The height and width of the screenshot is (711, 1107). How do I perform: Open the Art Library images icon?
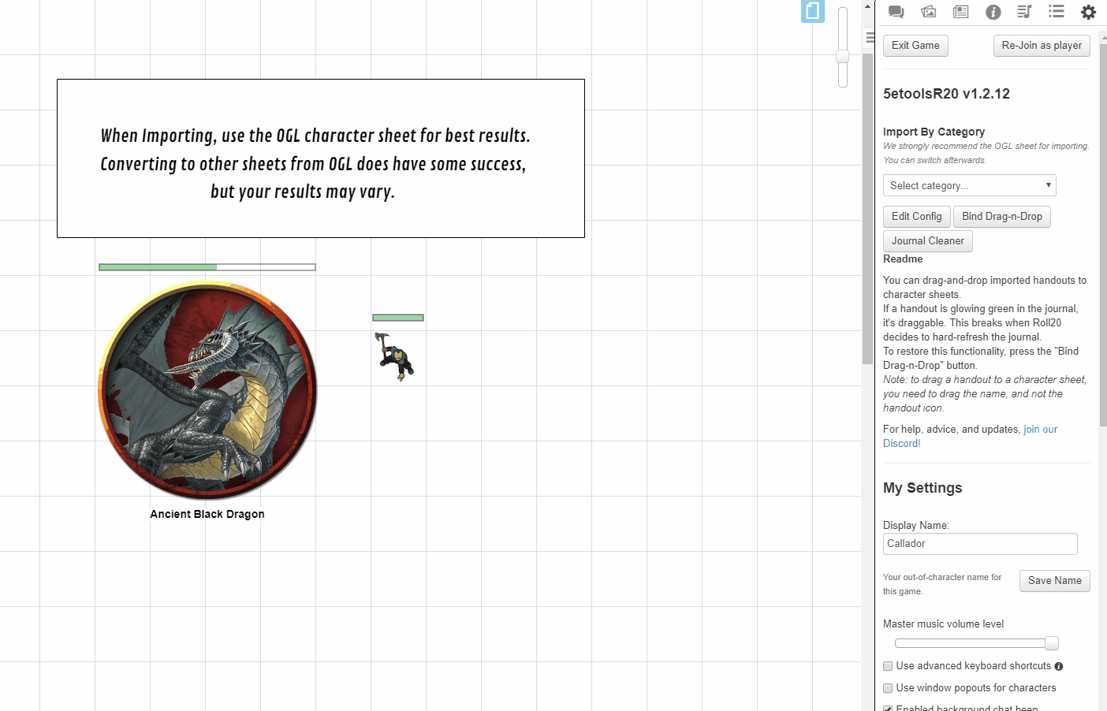click(928, 12)
